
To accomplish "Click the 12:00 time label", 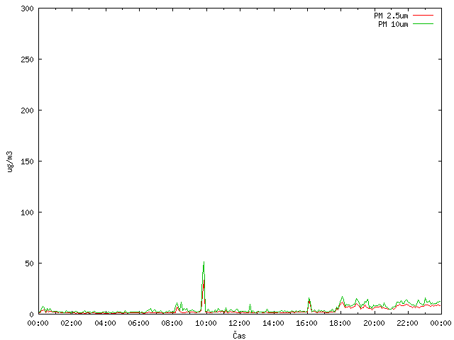I will click(239, 323).
